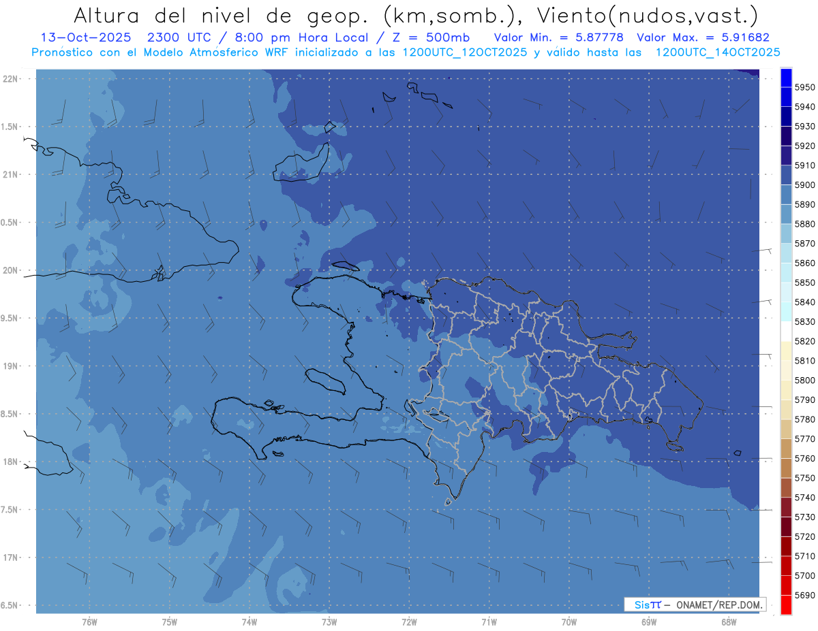Click the 5800 legend label
The height and width of the screenshot is (631, 818).
[804, 380]
